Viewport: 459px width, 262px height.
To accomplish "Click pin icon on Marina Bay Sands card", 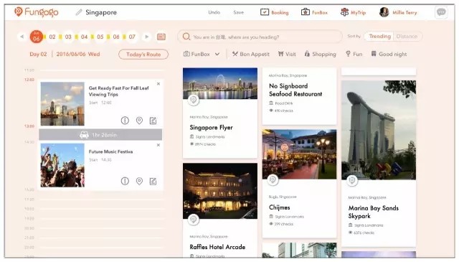I will pos(352,180).
